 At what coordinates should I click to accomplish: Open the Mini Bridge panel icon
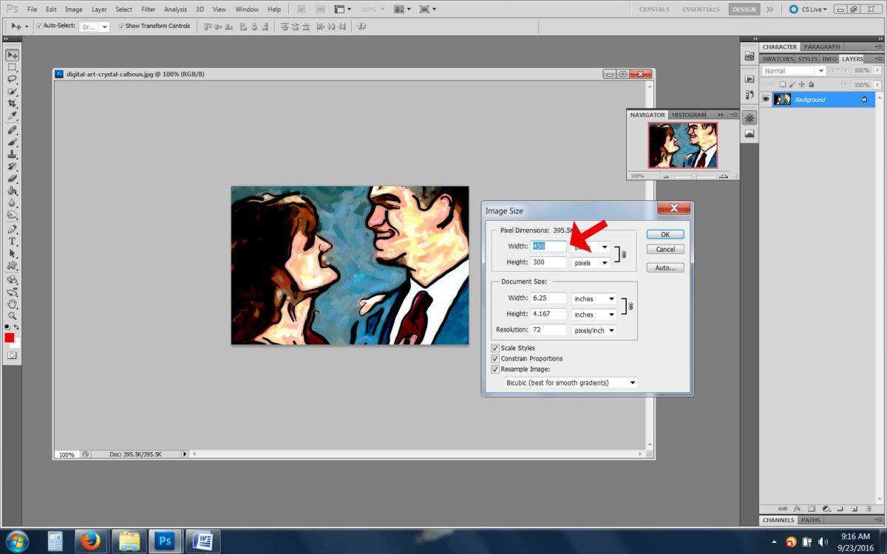750,57
